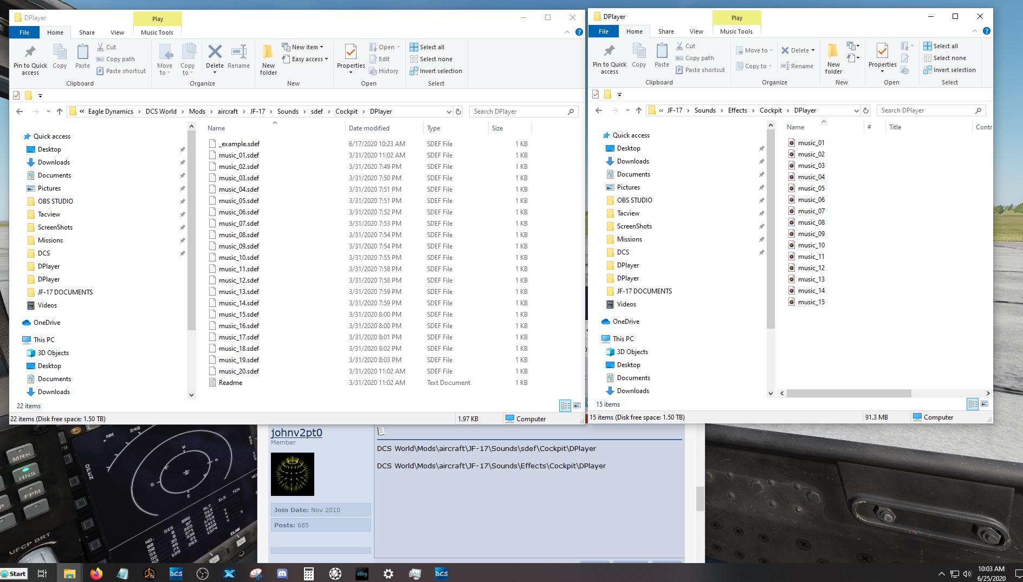
Task: Click New folder in left window ribbon
Action: tap(268, 60)
